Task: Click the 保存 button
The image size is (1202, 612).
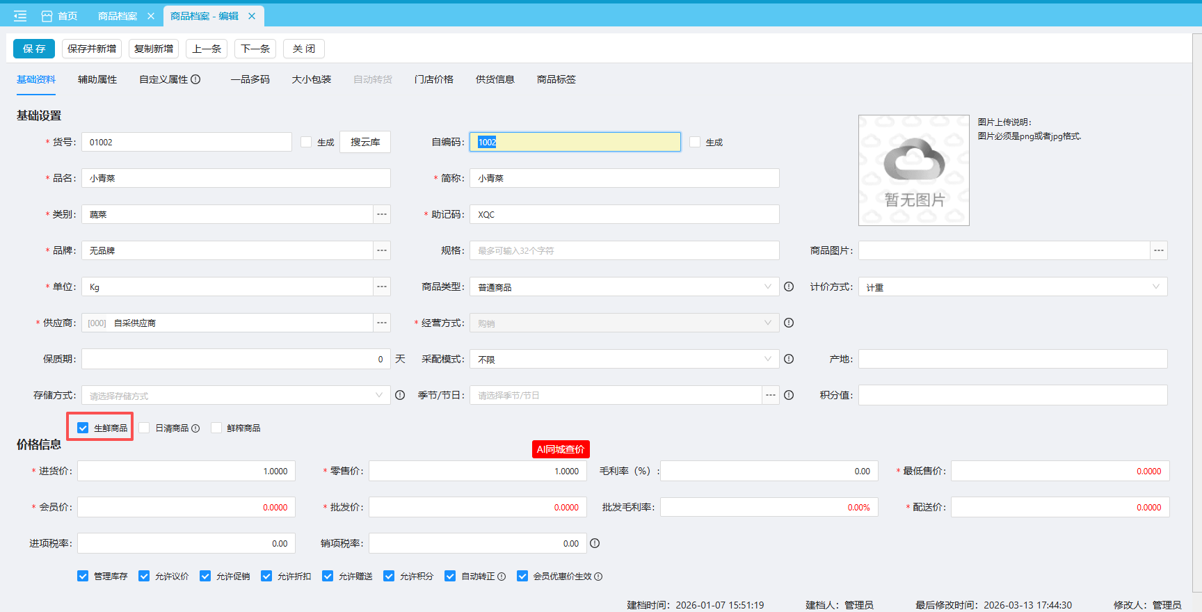Action: [34, 49]
